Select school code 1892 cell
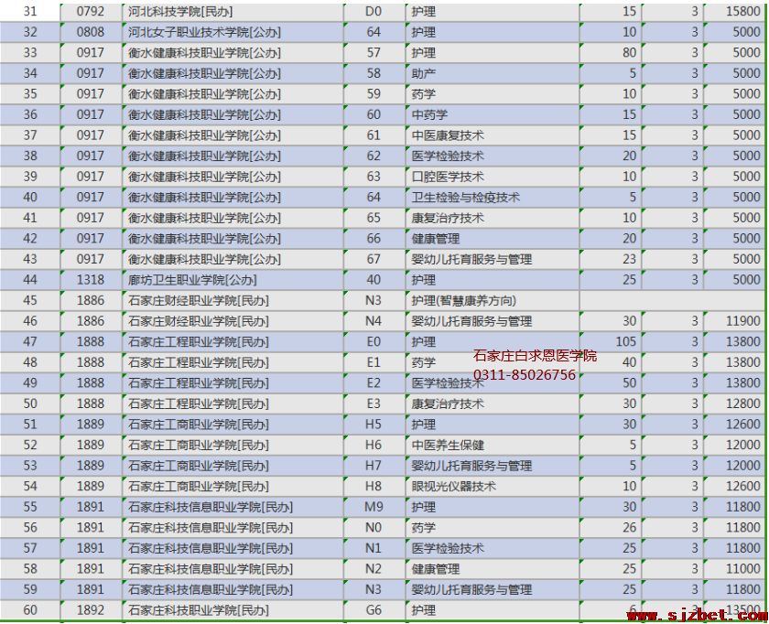Viewport: 769px width, 624px height. [x=91, y=610]
